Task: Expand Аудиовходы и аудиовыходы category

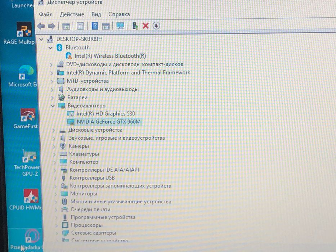Action: [52, 89]
